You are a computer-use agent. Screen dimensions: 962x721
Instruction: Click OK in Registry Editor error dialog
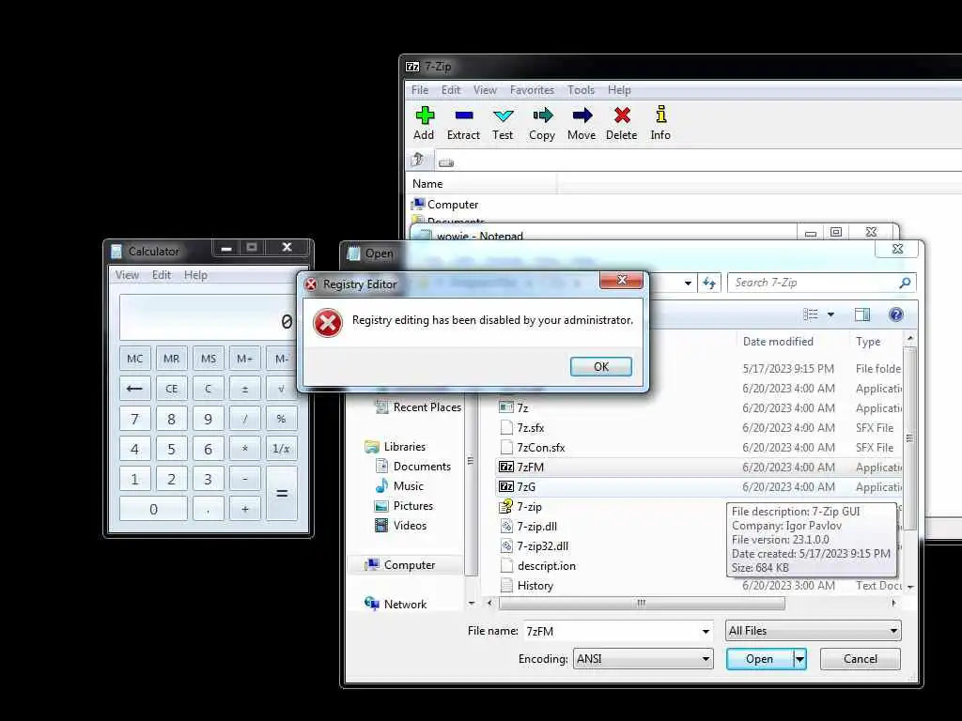pos(601,367)
